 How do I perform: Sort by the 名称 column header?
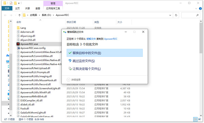pos(19,22)
